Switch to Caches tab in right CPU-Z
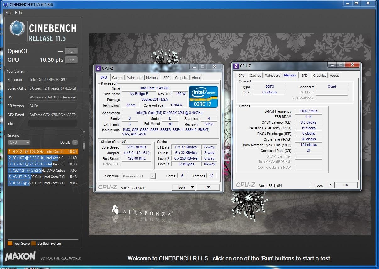The width and height of the screenshot is (379, 269). [255, 76]
